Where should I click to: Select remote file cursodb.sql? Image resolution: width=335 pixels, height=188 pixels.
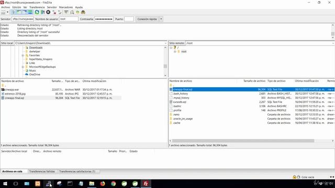[180, 102]
